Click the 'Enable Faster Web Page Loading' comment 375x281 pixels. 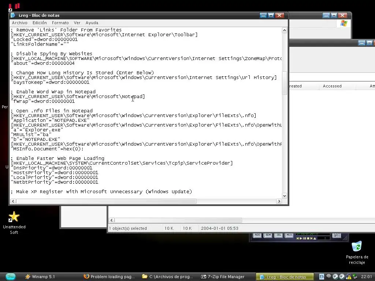pos(57,158)
